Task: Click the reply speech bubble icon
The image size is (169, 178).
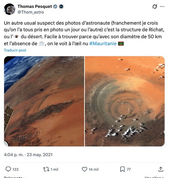Action: [x=8, y=169]
